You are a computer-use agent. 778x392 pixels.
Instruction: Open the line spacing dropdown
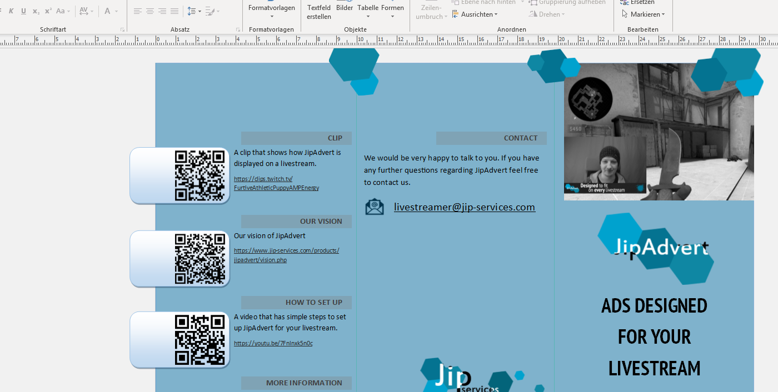pyautogui.click(x=193, y=11)
